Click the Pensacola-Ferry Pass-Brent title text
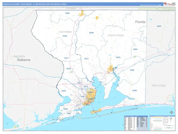 (x=34, y=4)
